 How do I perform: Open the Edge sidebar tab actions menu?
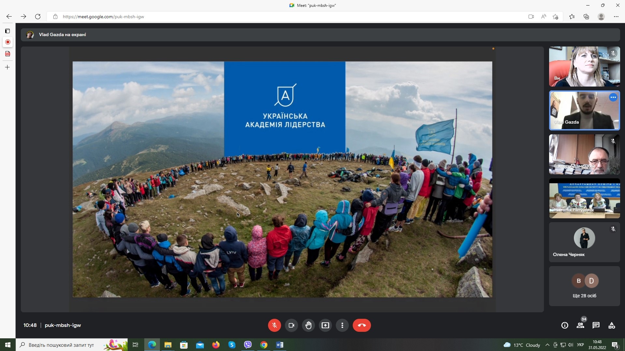click(7, 31)
